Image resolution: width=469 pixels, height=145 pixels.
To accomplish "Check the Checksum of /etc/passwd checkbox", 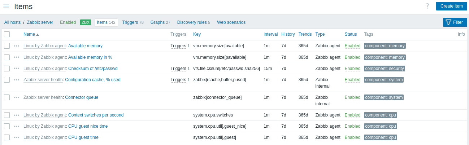I will [x=7, y=69].
